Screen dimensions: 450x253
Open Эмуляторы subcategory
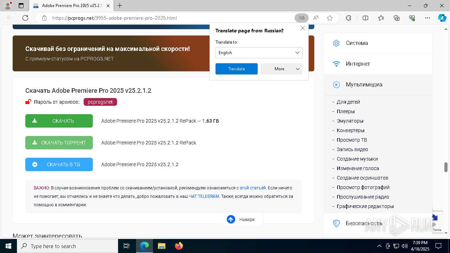click(x=350, y=121)
